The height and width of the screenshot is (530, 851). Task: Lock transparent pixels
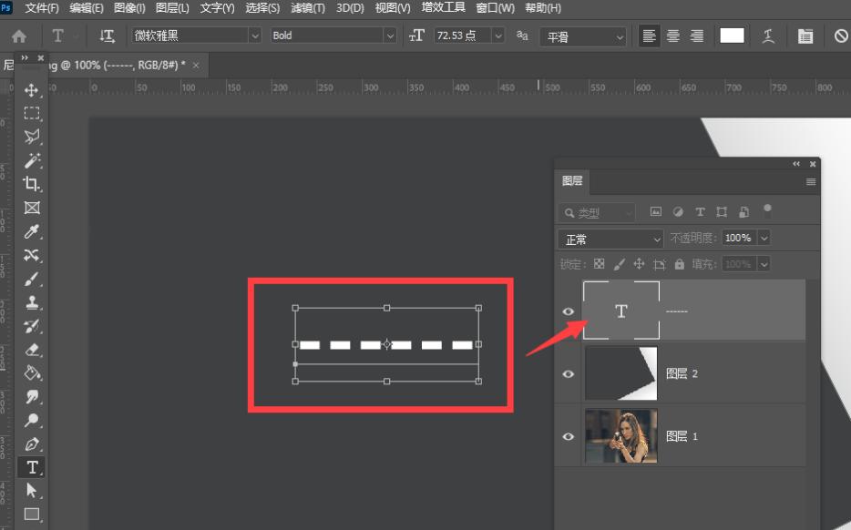point(600,264)
